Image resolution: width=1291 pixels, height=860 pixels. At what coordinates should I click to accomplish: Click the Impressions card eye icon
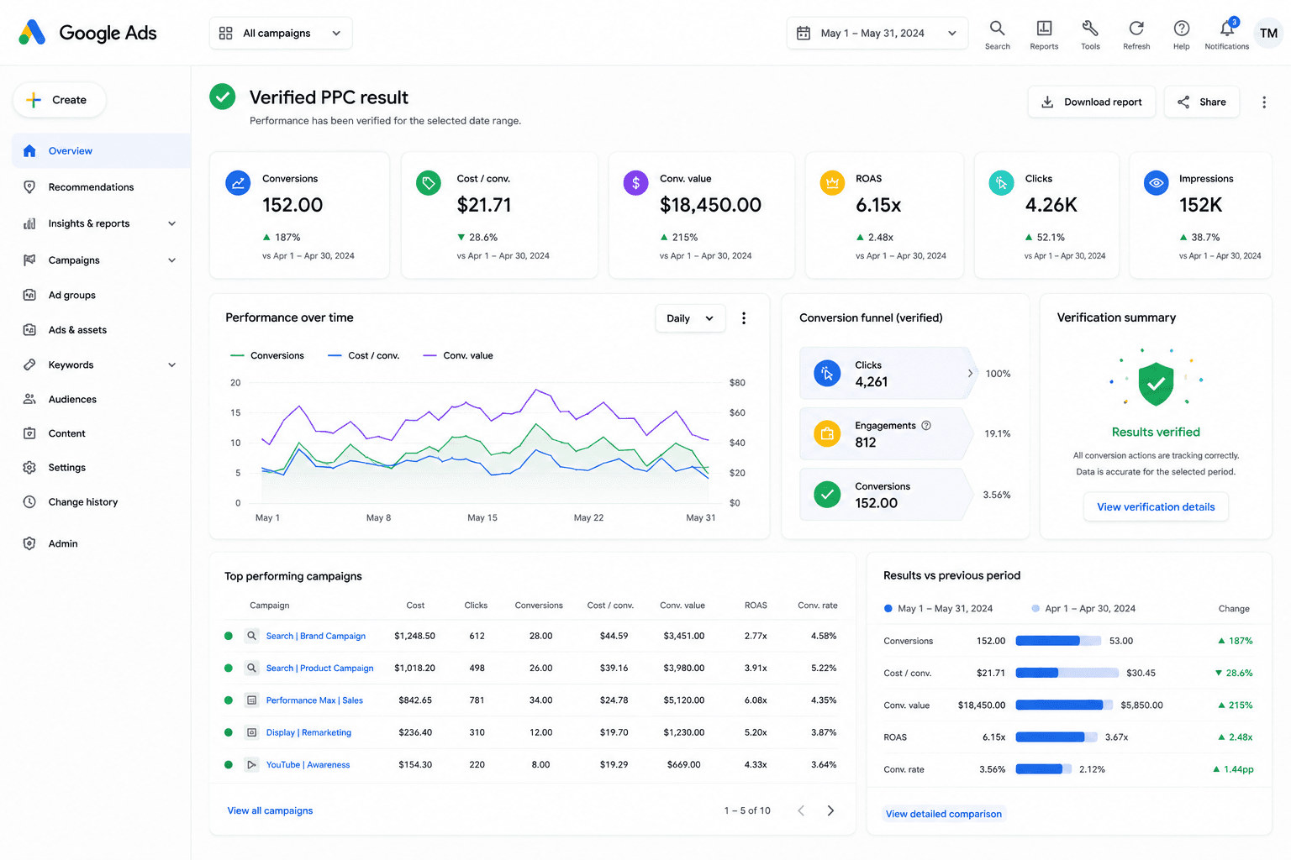[x=1157, y=182]
